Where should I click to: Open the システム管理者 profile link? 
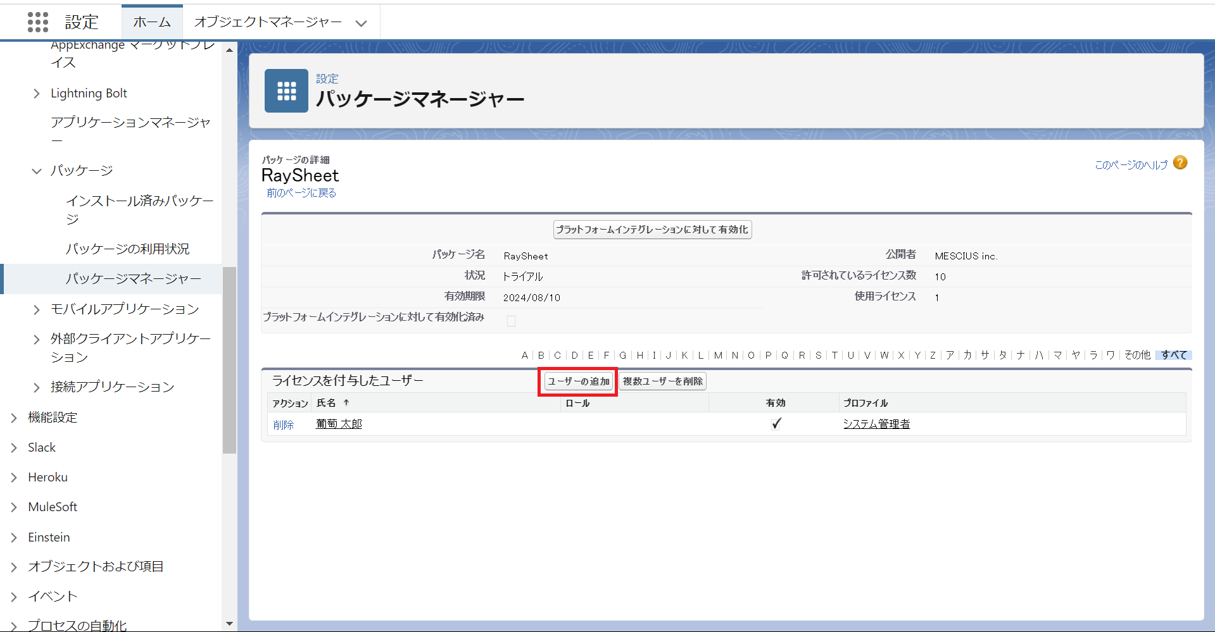[876, 424]
